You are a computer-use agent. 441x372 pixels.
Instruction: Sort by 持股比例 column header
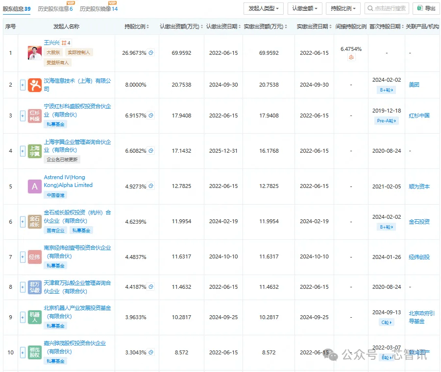coord(137,26)
